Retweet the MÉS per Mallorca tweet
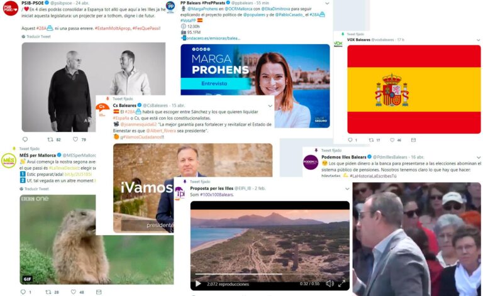Viewport: 483px width, 296px height. click(48, 292)
